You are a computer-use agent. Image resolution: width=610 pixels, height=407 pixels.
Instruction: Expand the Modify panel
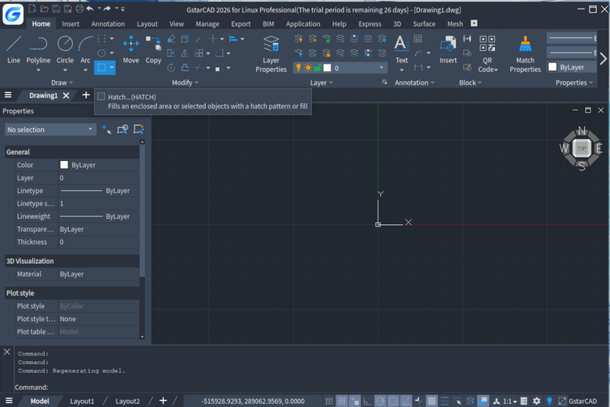[x=185, y=82]
